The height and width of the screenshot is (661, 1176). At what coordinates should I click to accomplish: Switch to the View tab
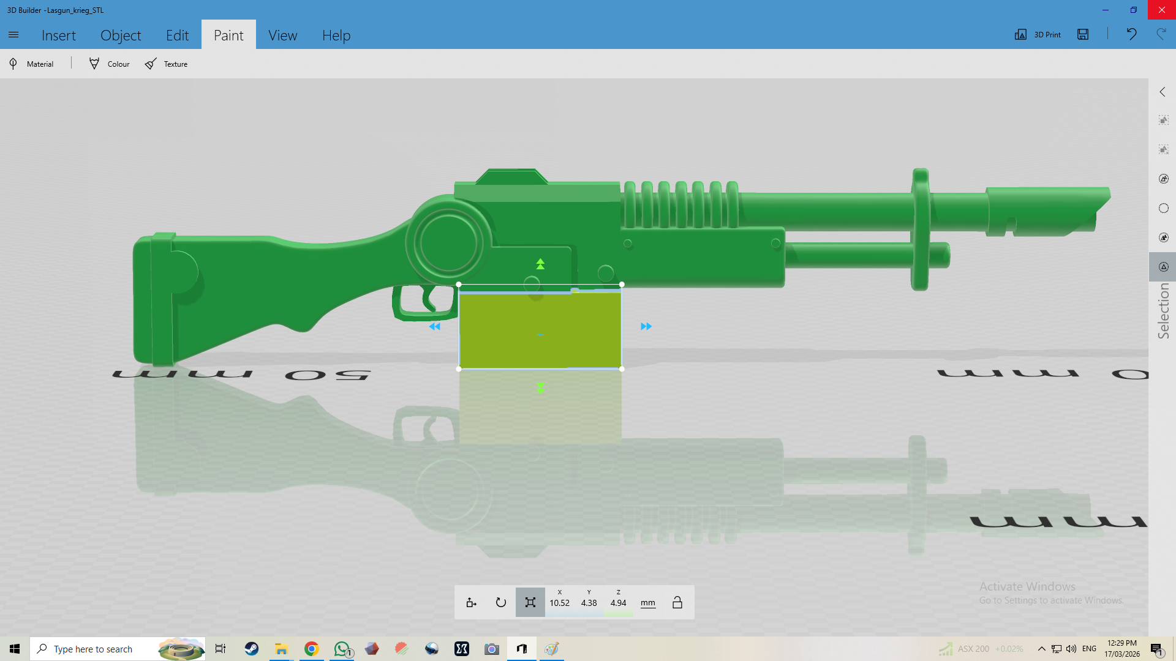[x=282, y=35]
